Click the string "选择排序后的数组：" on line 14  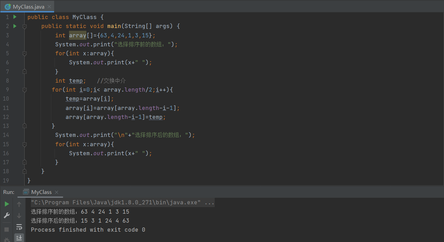(160, 135)
